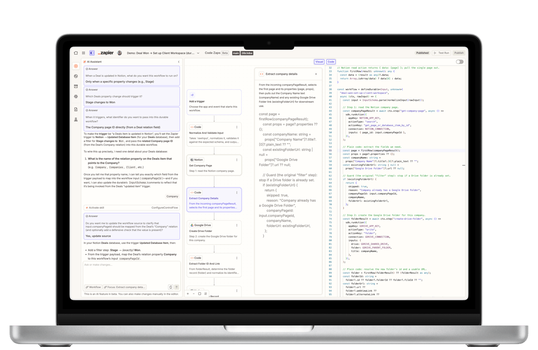The width and height of the screenshot is (538, 350).
Task: Click the 26b3dbe commit badge
Action: pos(247,53)
